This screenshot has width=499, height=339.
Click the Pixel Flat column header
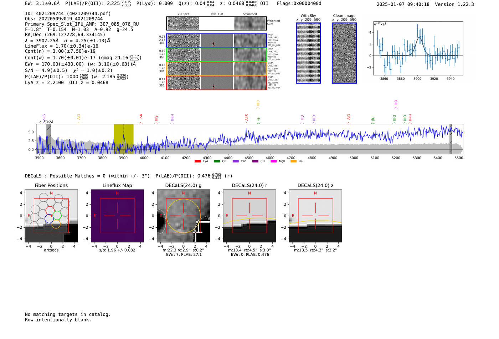[217, 14]
